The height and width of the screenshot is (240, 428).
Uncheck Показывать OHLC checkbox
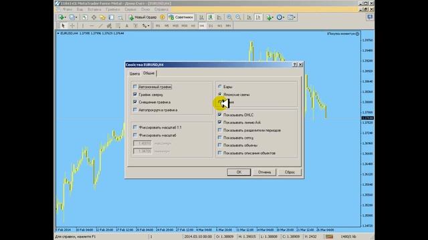click(x=220, y=115)
